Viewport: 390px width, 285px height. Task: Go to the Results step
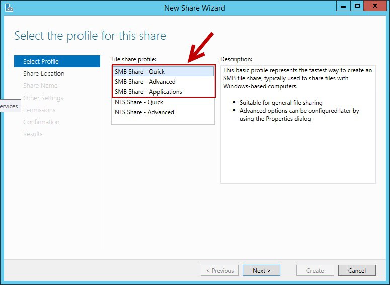(33, 134)
